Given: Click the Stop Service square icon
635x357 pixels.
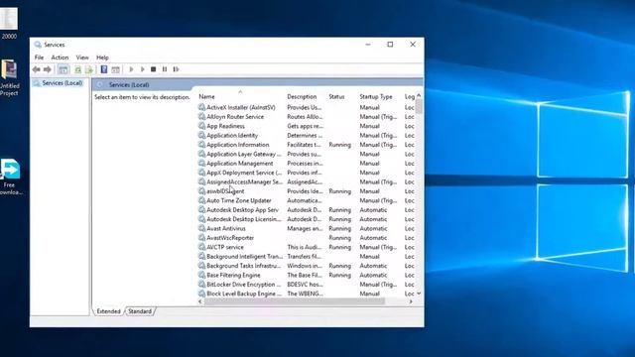Looking at the screenshot, I should click(x=154, y=69).
